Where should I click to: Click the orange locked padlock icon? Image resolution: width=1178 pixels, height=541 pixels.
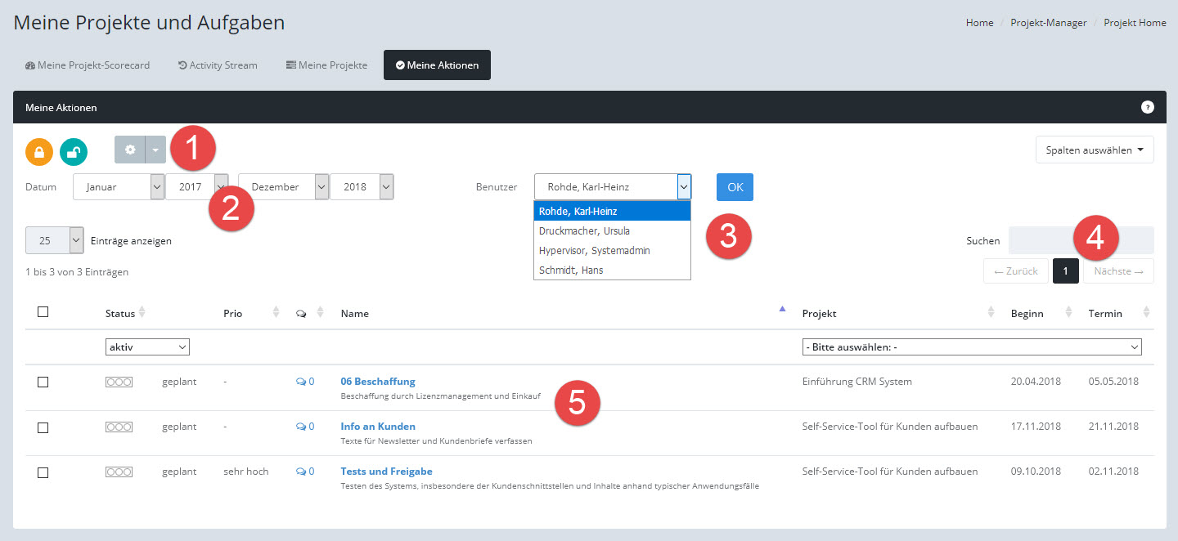tap(39, 152)
